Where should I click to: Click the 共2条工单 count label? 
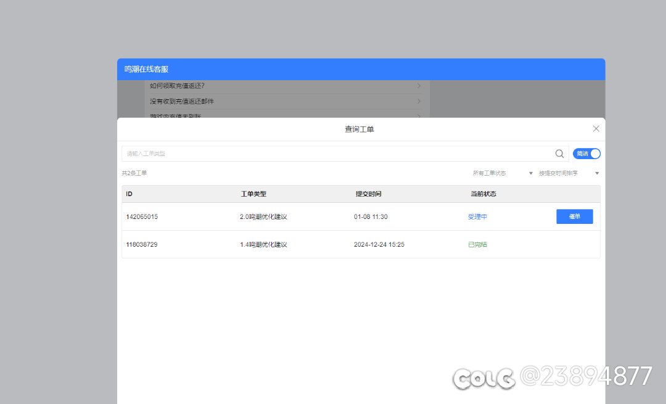pos(134,173)
